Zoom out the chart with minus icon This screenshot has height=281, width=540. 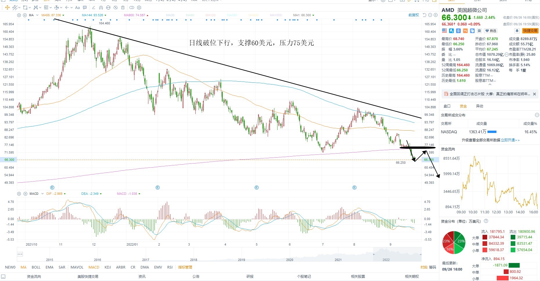(430, 15)
